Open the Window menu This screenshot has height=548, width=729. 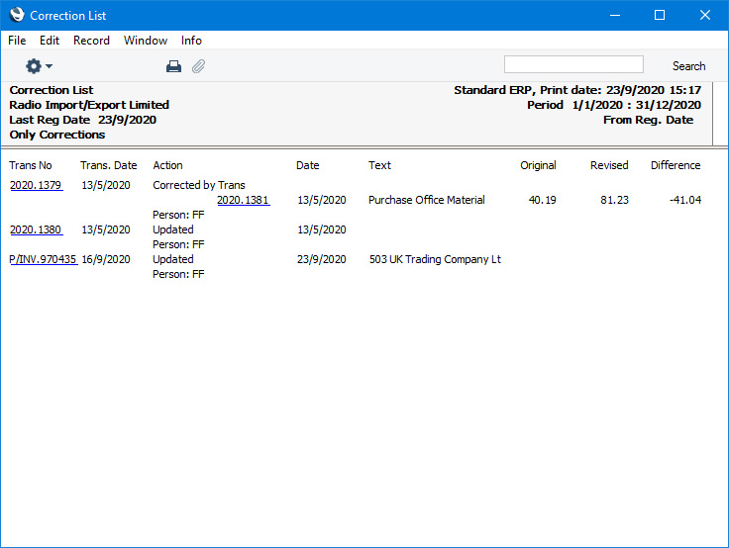146,41
